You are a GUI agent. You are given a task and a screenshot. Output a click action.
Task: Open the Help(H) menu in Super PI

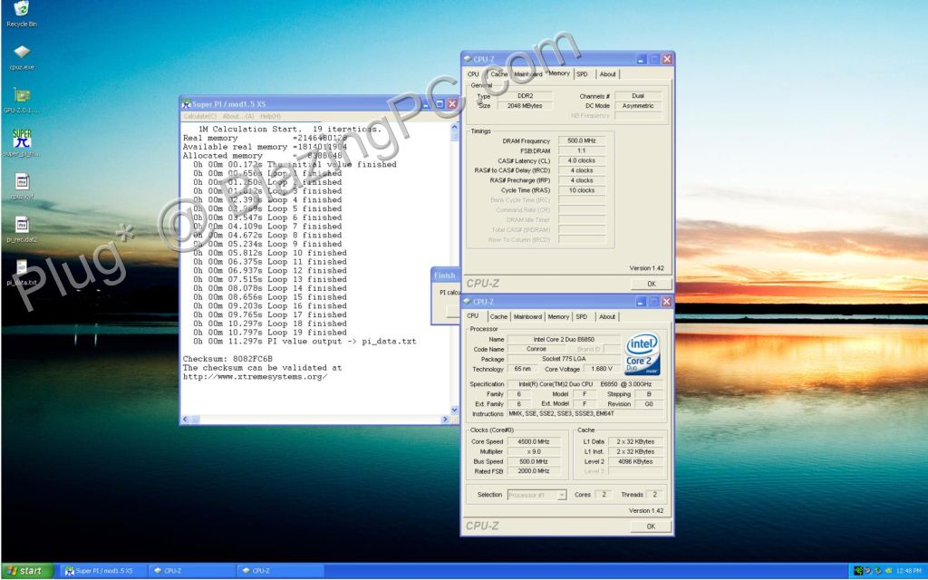pos(270,116)
